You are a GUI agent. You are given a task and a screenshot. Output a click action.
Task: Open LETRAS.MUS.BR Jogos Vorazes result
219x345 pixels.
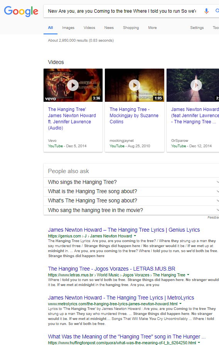click(111, 269)
